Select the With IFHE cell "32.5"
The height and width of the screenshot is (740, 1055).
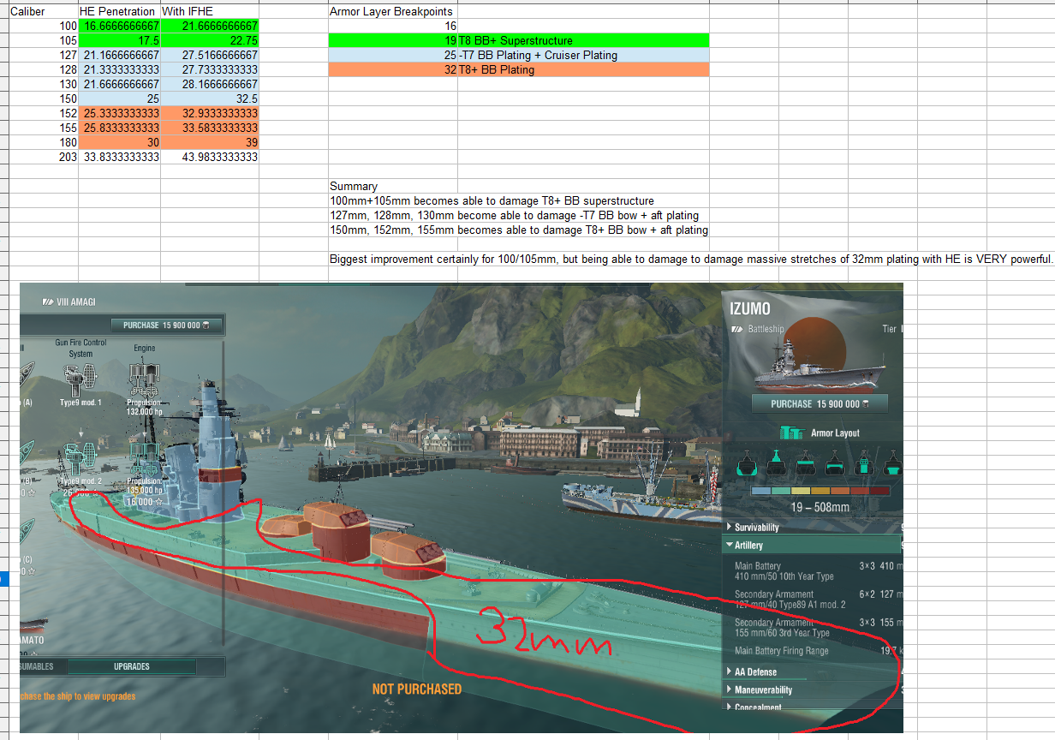(x=210, y=99)
